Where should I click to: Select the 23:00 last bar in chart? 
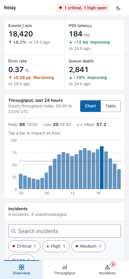coord(119,179)
